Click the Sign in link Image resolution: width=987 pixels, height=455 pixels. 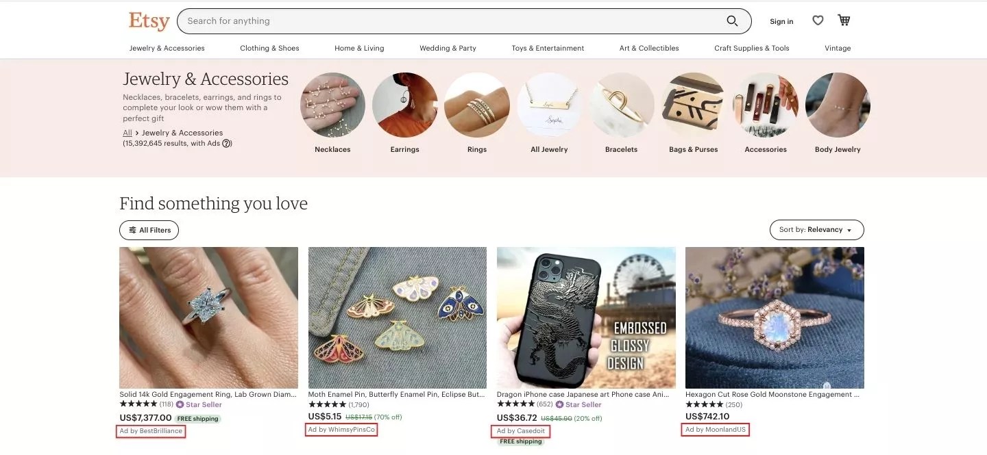781,21
